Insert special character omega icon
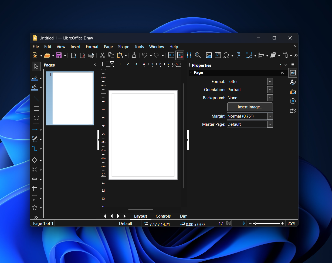Viewport: 332px width, 263px height. coord(227,55)
